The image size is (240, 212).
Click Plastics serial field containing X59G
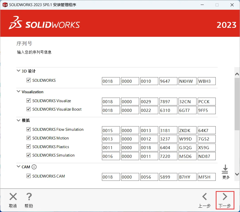click(207, 147)
